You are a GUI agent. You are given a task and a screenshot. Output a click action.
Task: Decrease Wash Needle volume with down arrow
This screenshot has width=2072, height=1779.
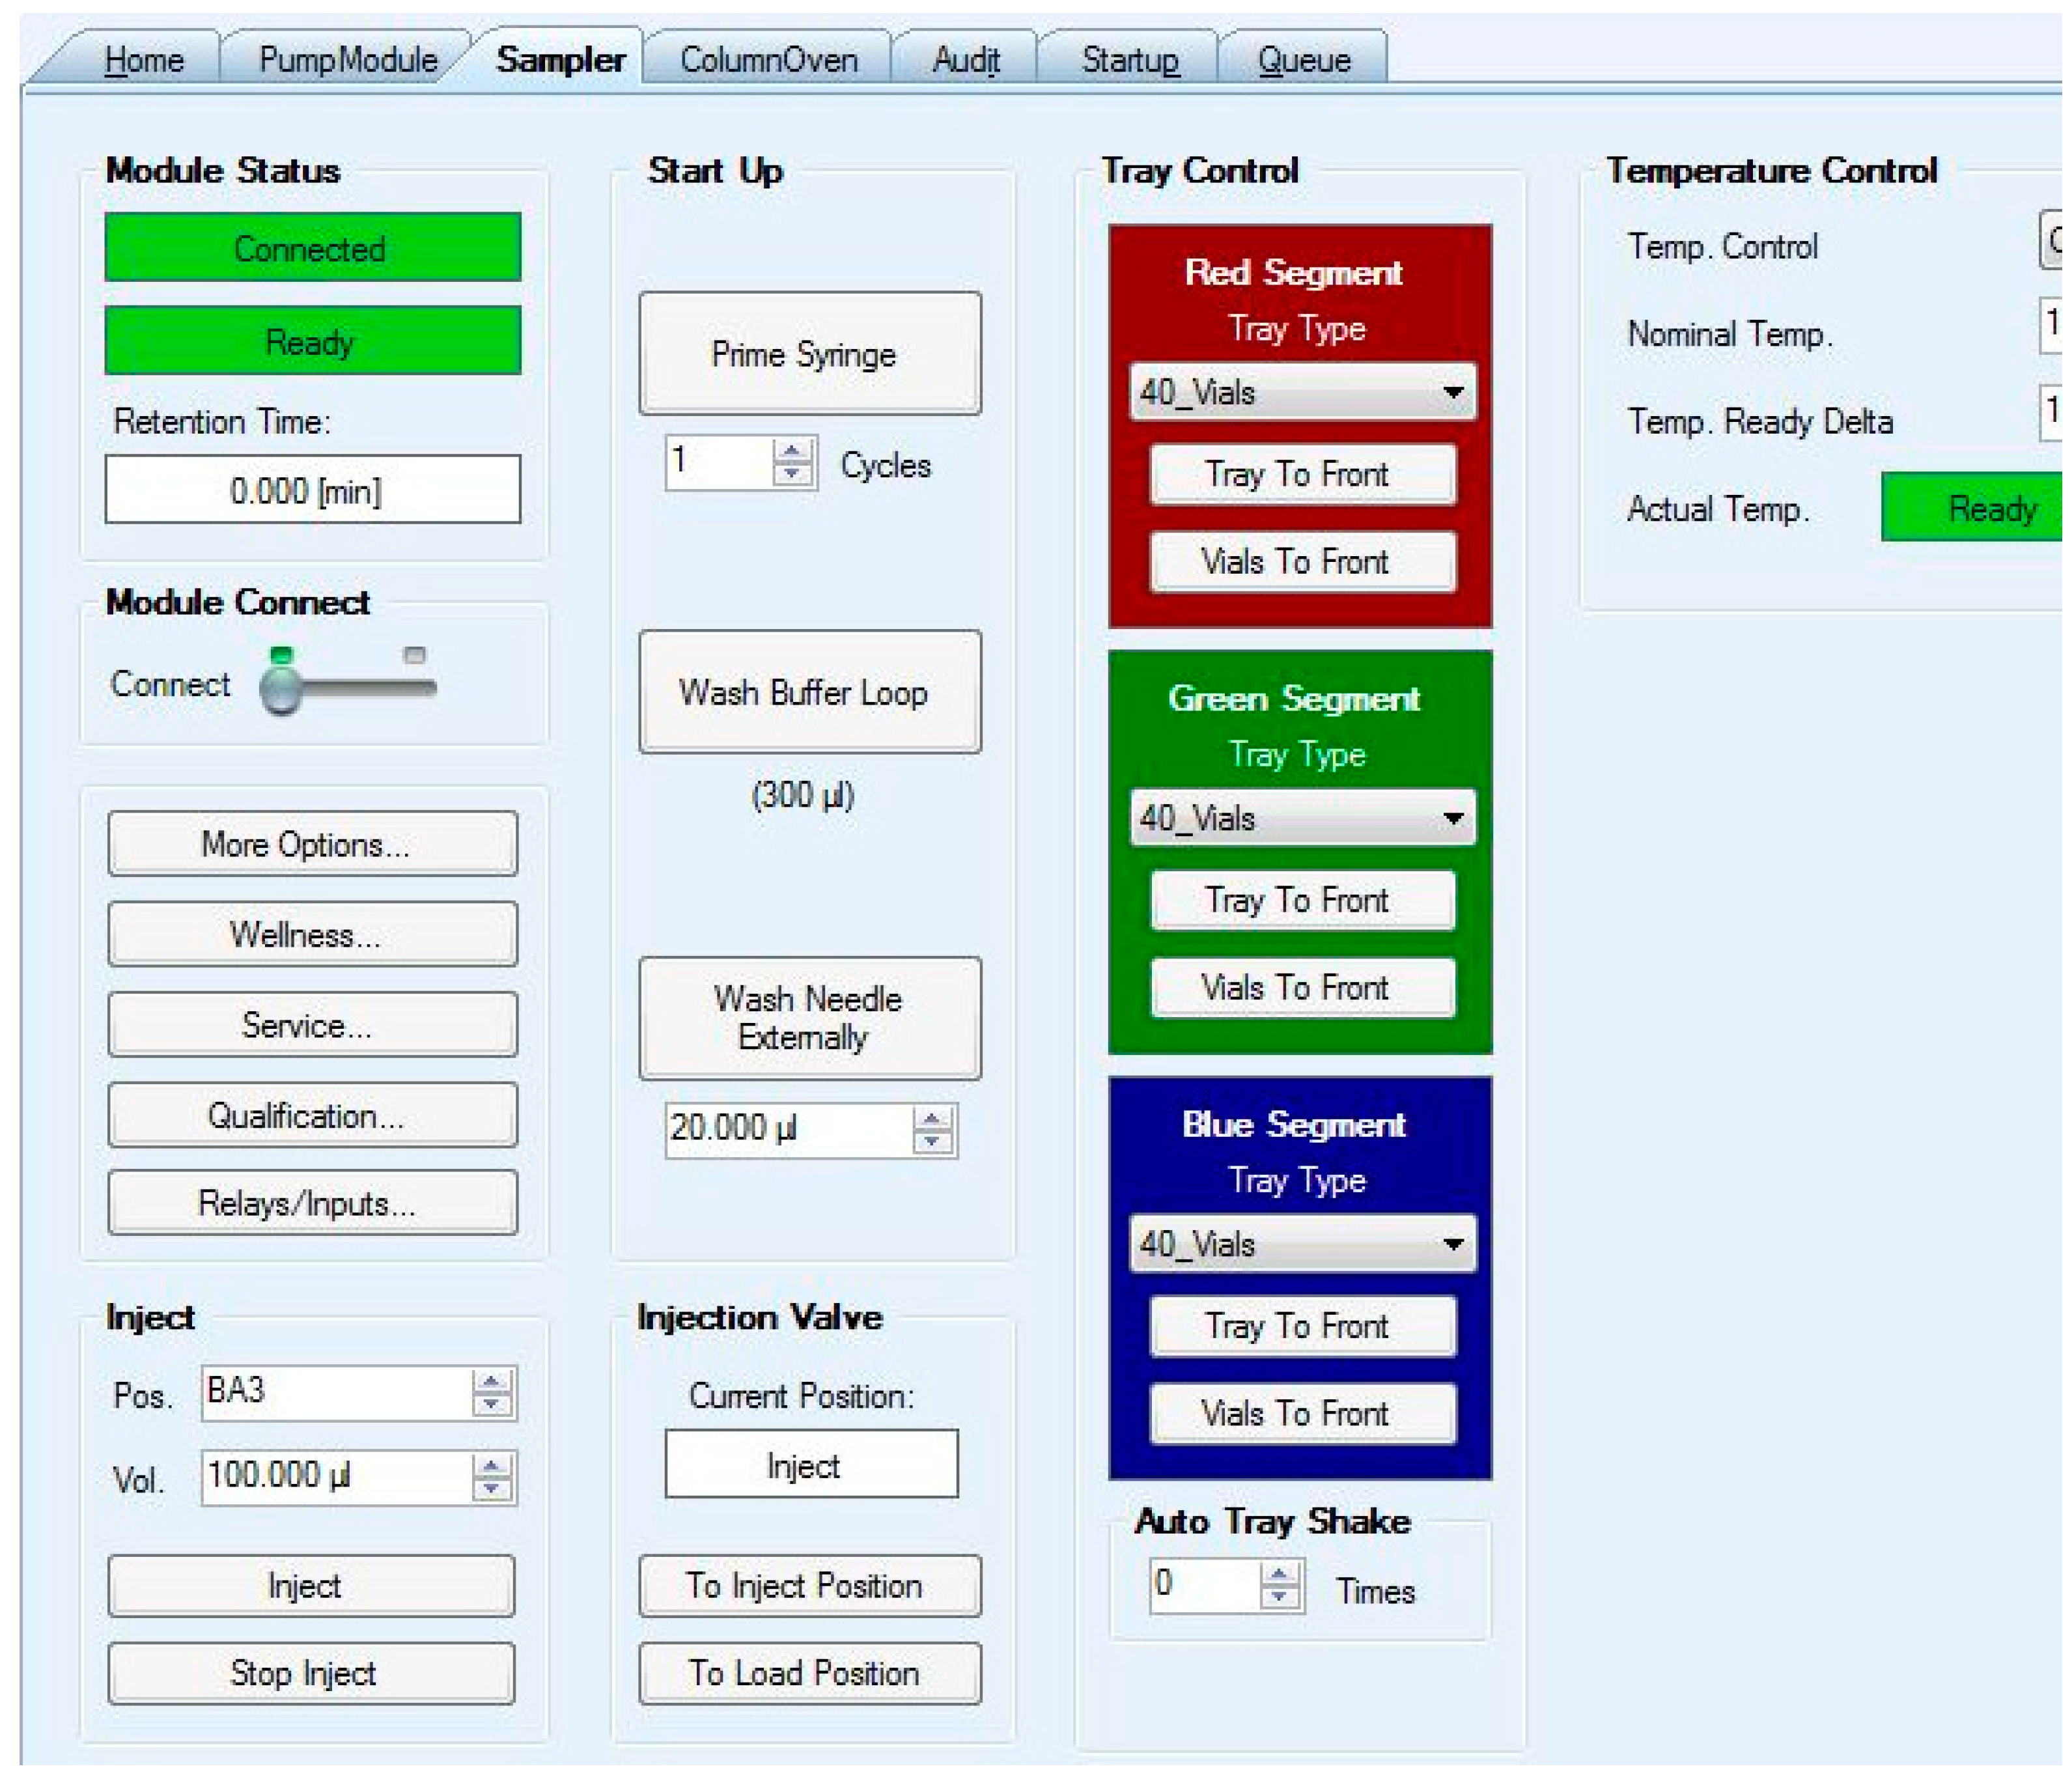(x=932, y=1141)
